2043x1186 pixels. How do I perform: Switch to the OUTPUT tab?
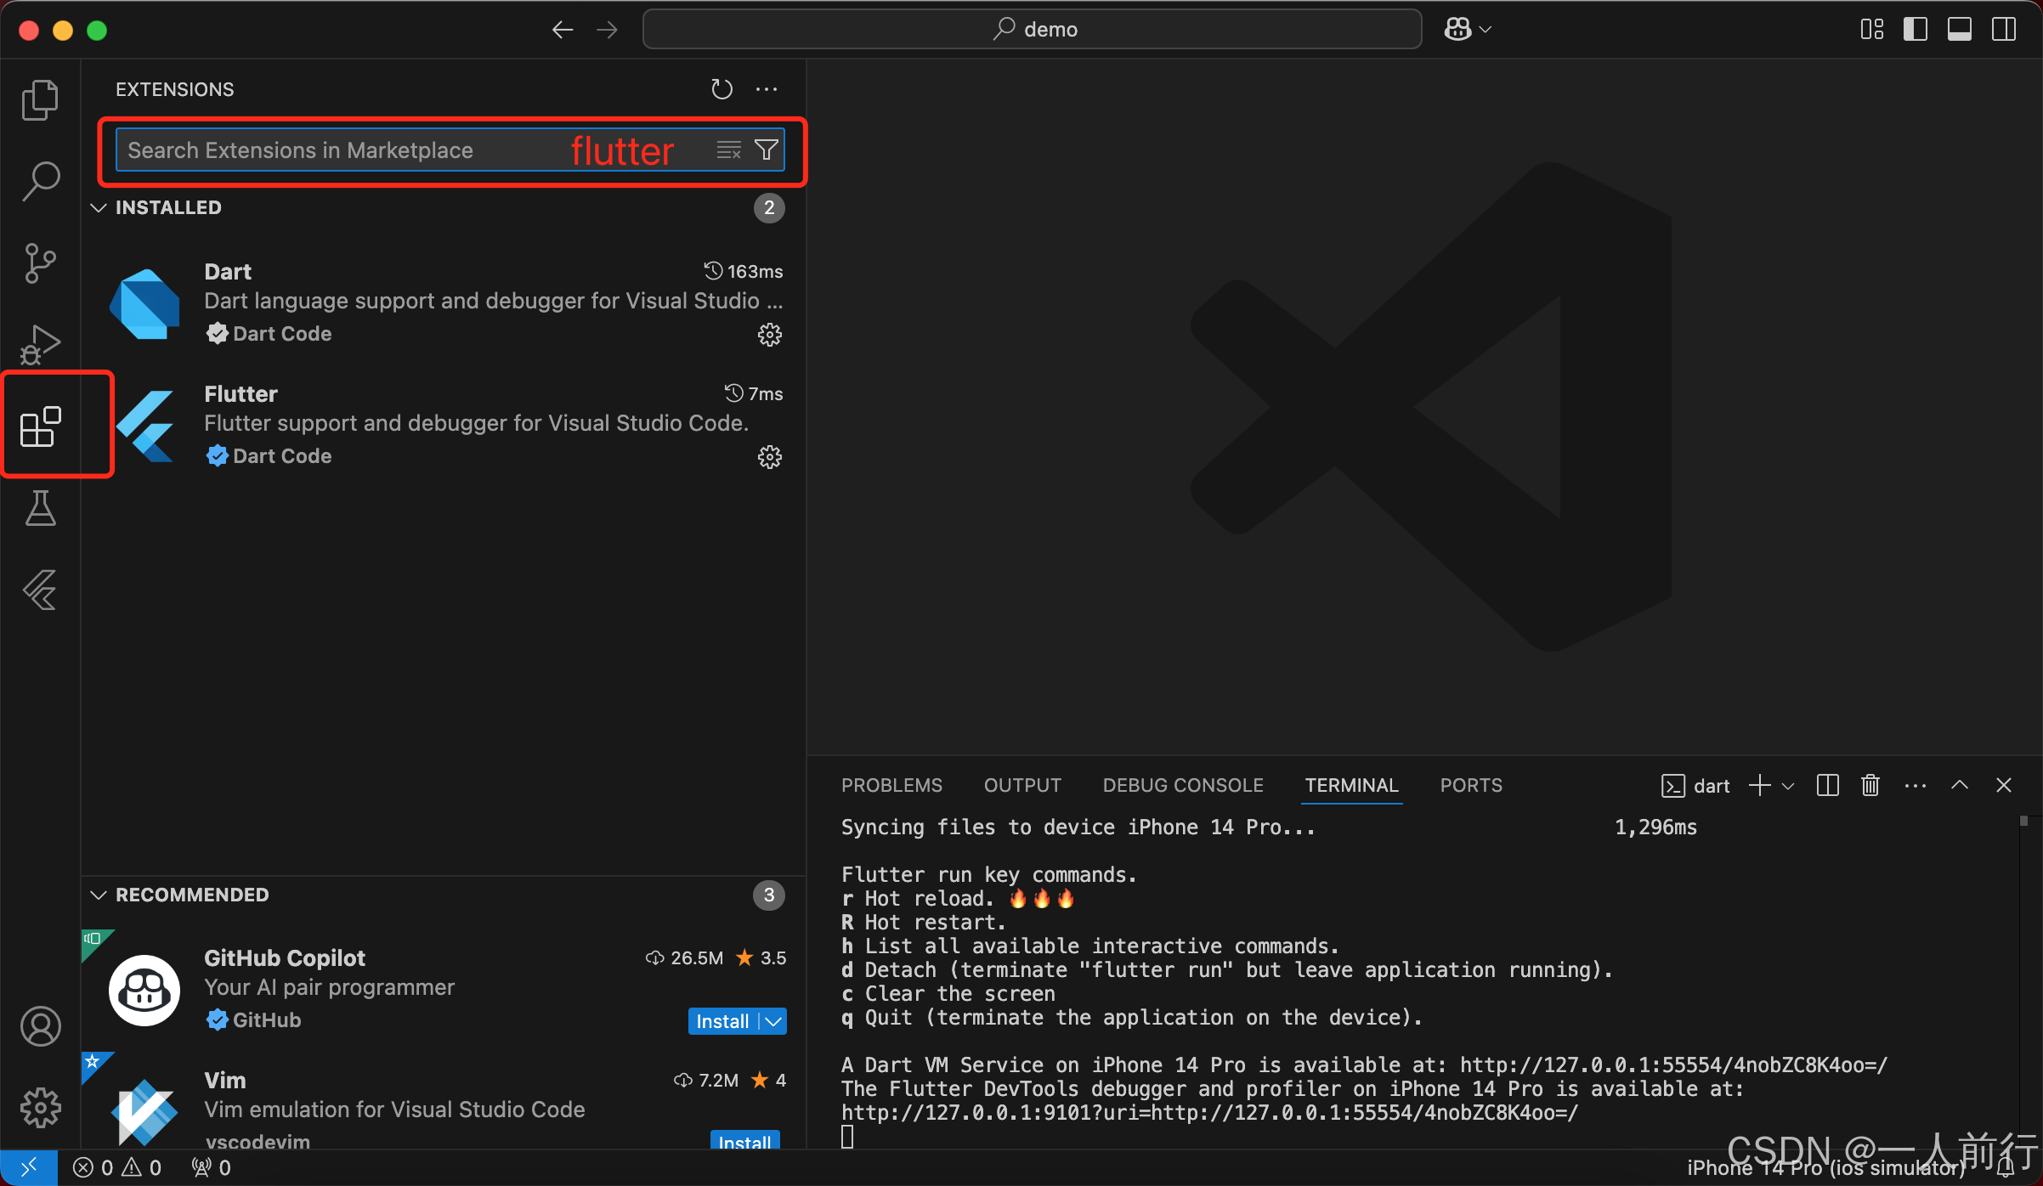tap(1022, 785)
